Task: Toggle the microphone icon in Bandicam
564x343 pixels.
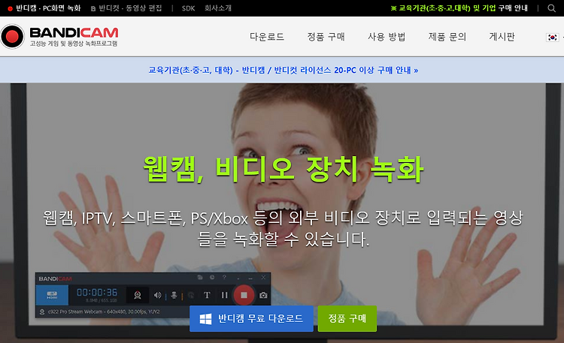Action: click(x=174, y=295)
